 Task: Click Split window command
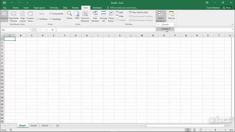119,12
